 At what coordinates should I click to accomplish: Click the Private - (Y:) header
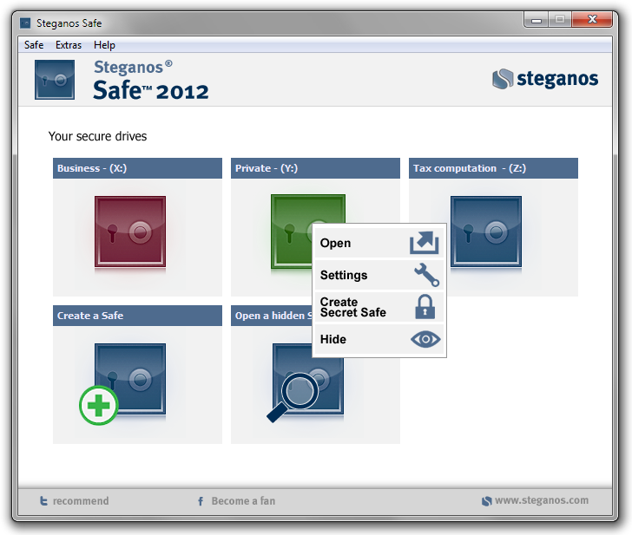click(x=315, y=168)
